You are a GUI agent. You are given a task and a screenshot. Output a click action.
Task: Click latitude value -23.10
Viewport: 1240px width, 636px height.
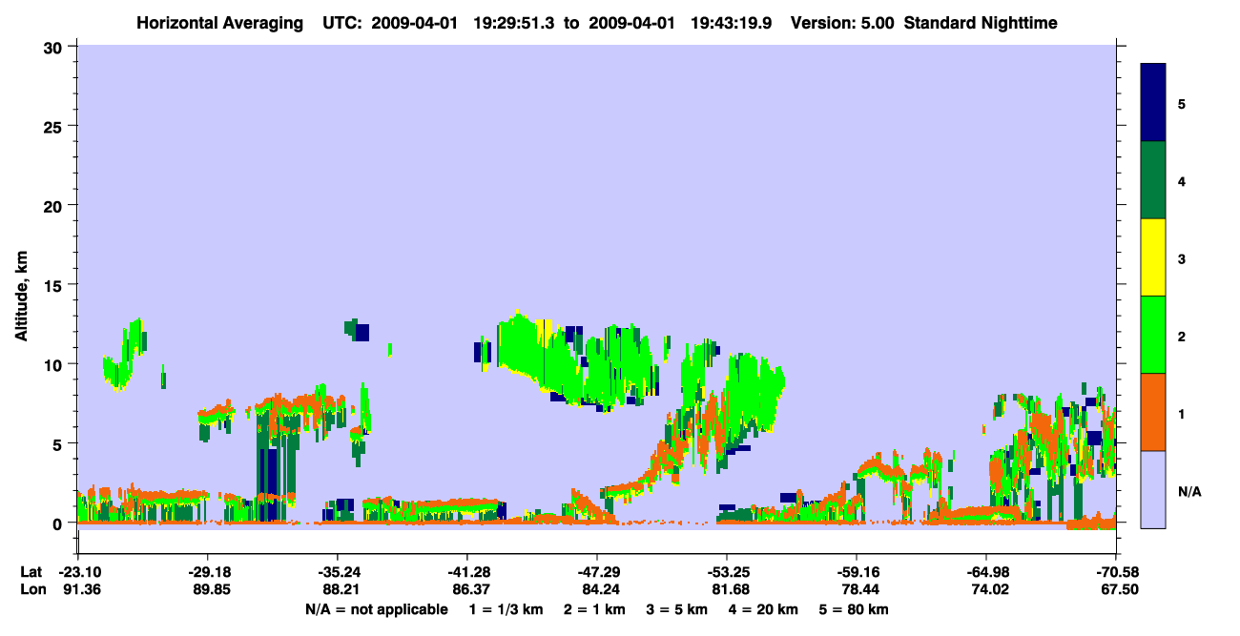point(77,572)
